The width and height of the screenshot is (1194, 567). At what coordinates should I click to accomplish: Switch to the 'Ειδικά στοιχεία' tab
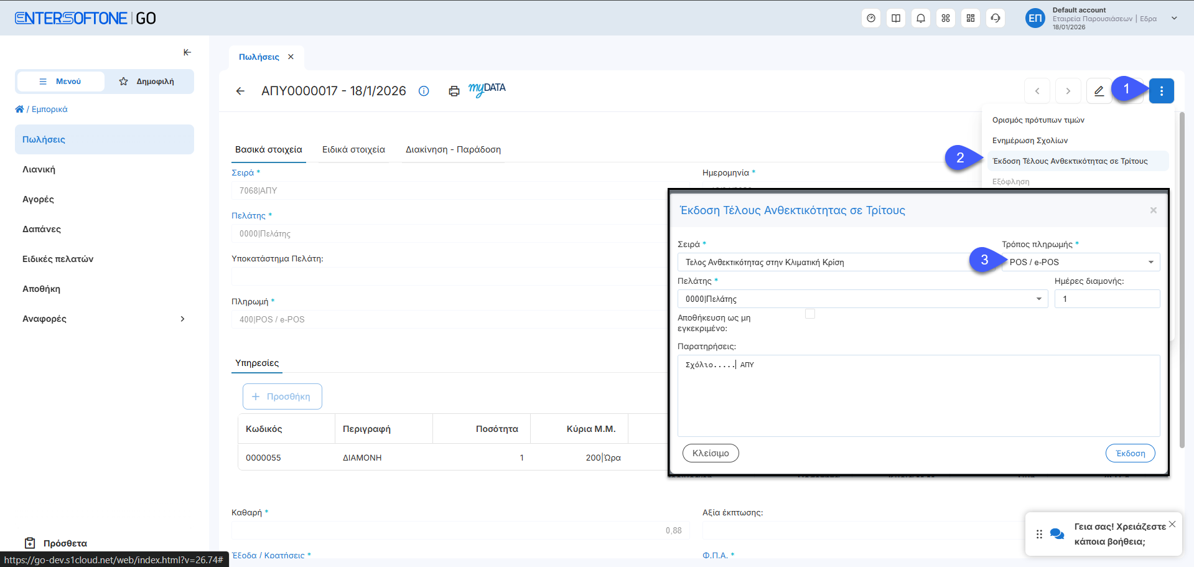pos(353,149)
